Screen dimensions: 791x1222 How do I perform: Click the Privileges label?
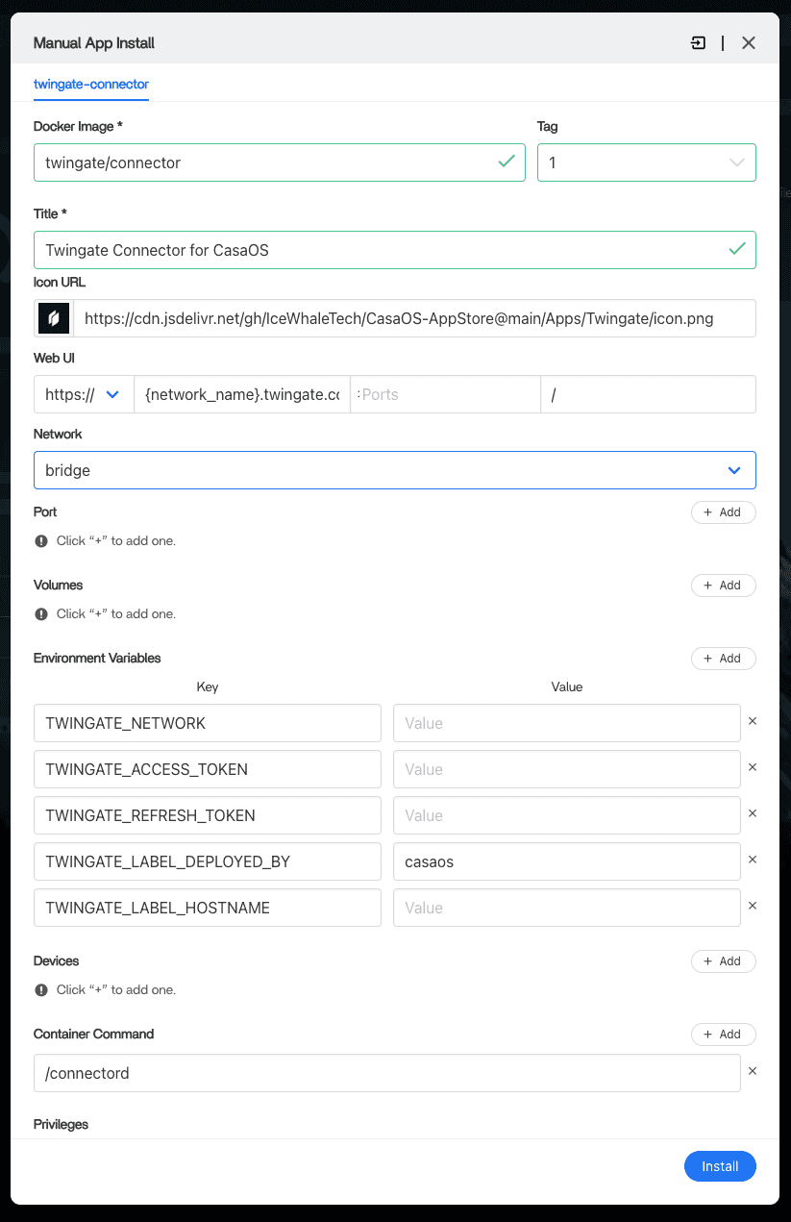tap(61, 1124)
